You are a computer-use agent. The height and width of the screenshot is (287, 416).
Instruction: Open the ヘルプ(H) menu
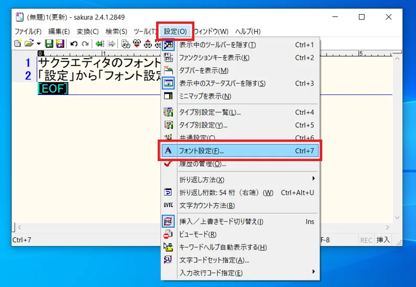point(248,31)
